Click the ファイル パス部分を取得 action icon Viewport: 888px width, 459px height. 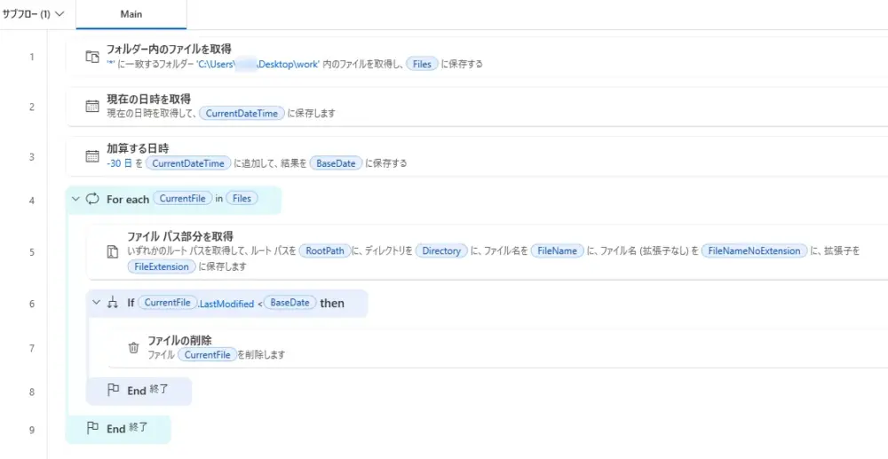pyautogui.click(x=112, y=252)
